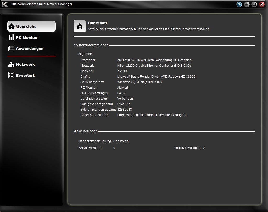Click the Killer K logo icon
The height and width of the screenshot is (212, 268).
tap(5, 4)
